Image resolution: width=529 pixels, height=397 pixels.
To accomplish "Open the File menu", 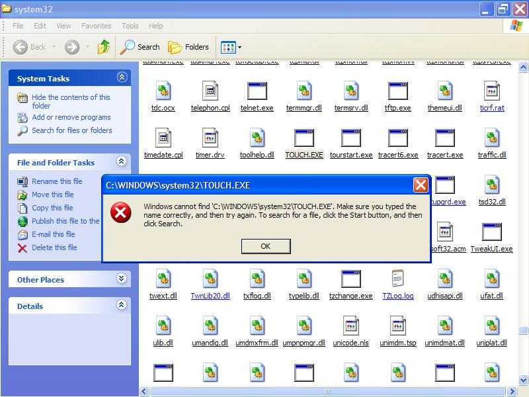I will (x=18, y=26).
